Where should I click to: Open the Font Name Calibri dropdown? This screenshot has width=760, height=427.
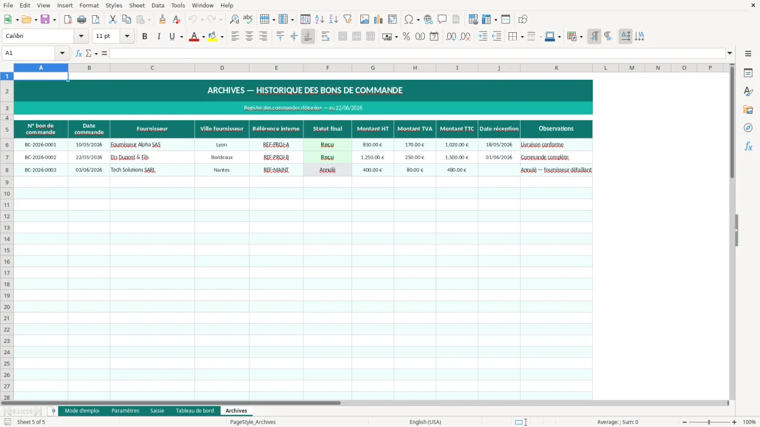[81, 37]
